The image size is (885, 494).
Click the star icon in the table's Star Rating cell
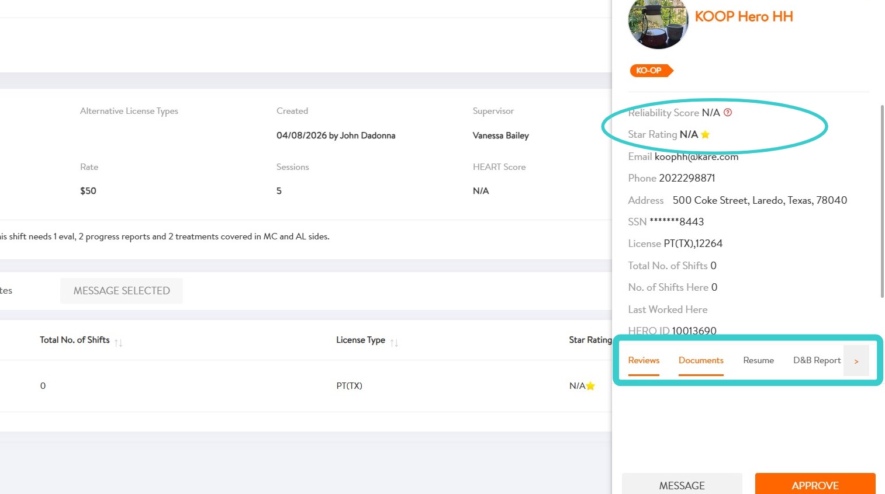coord(590,386)
